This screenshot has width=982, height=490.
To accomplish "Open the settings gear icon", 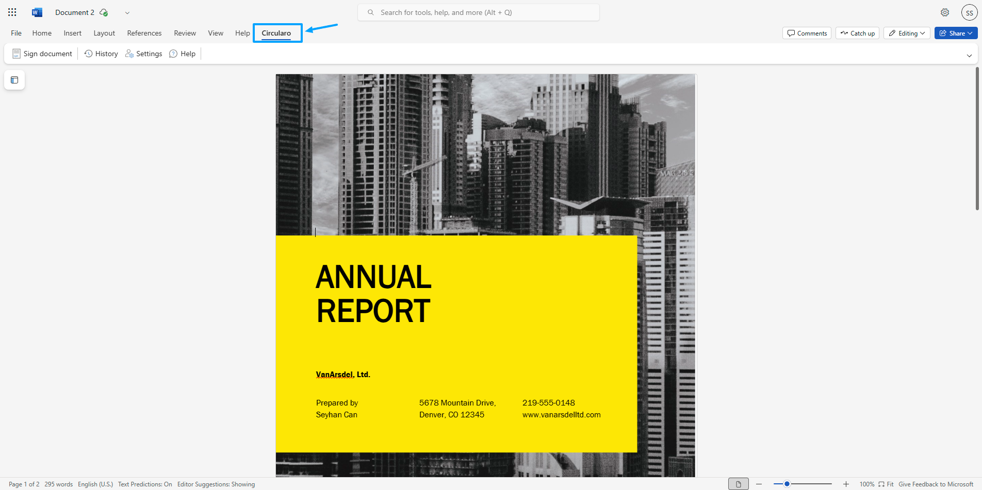I will click(944, 12).
